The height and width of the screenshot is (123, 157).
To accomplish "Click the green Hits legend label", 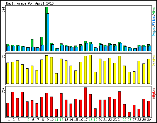I will tap(154, 11).
